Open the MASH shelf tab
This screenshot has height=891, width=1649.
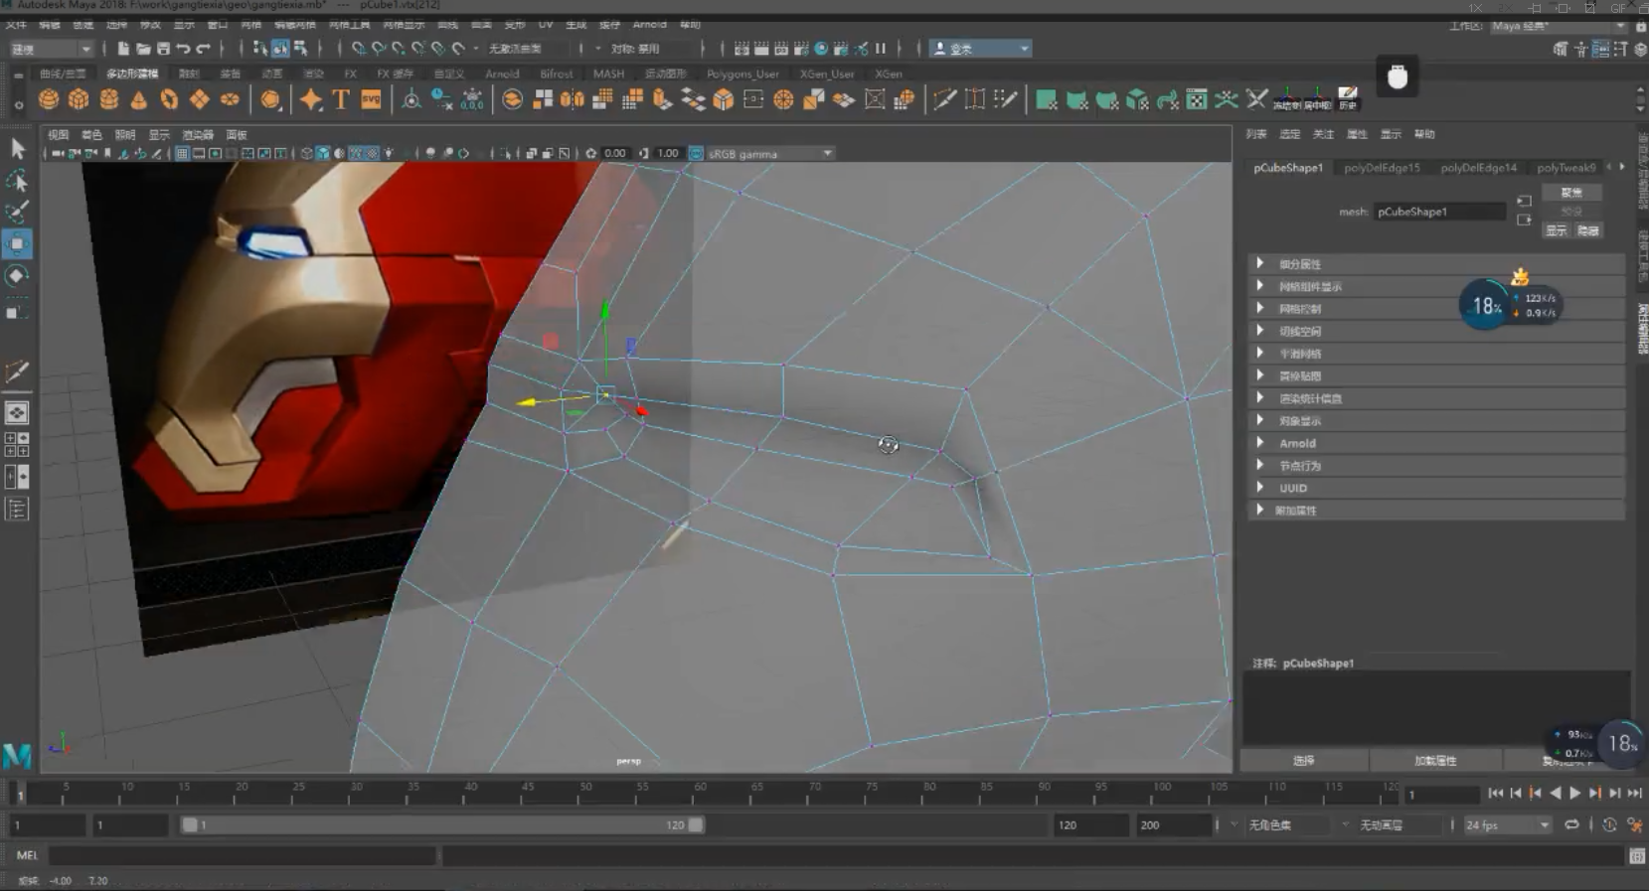coord(608,74)
